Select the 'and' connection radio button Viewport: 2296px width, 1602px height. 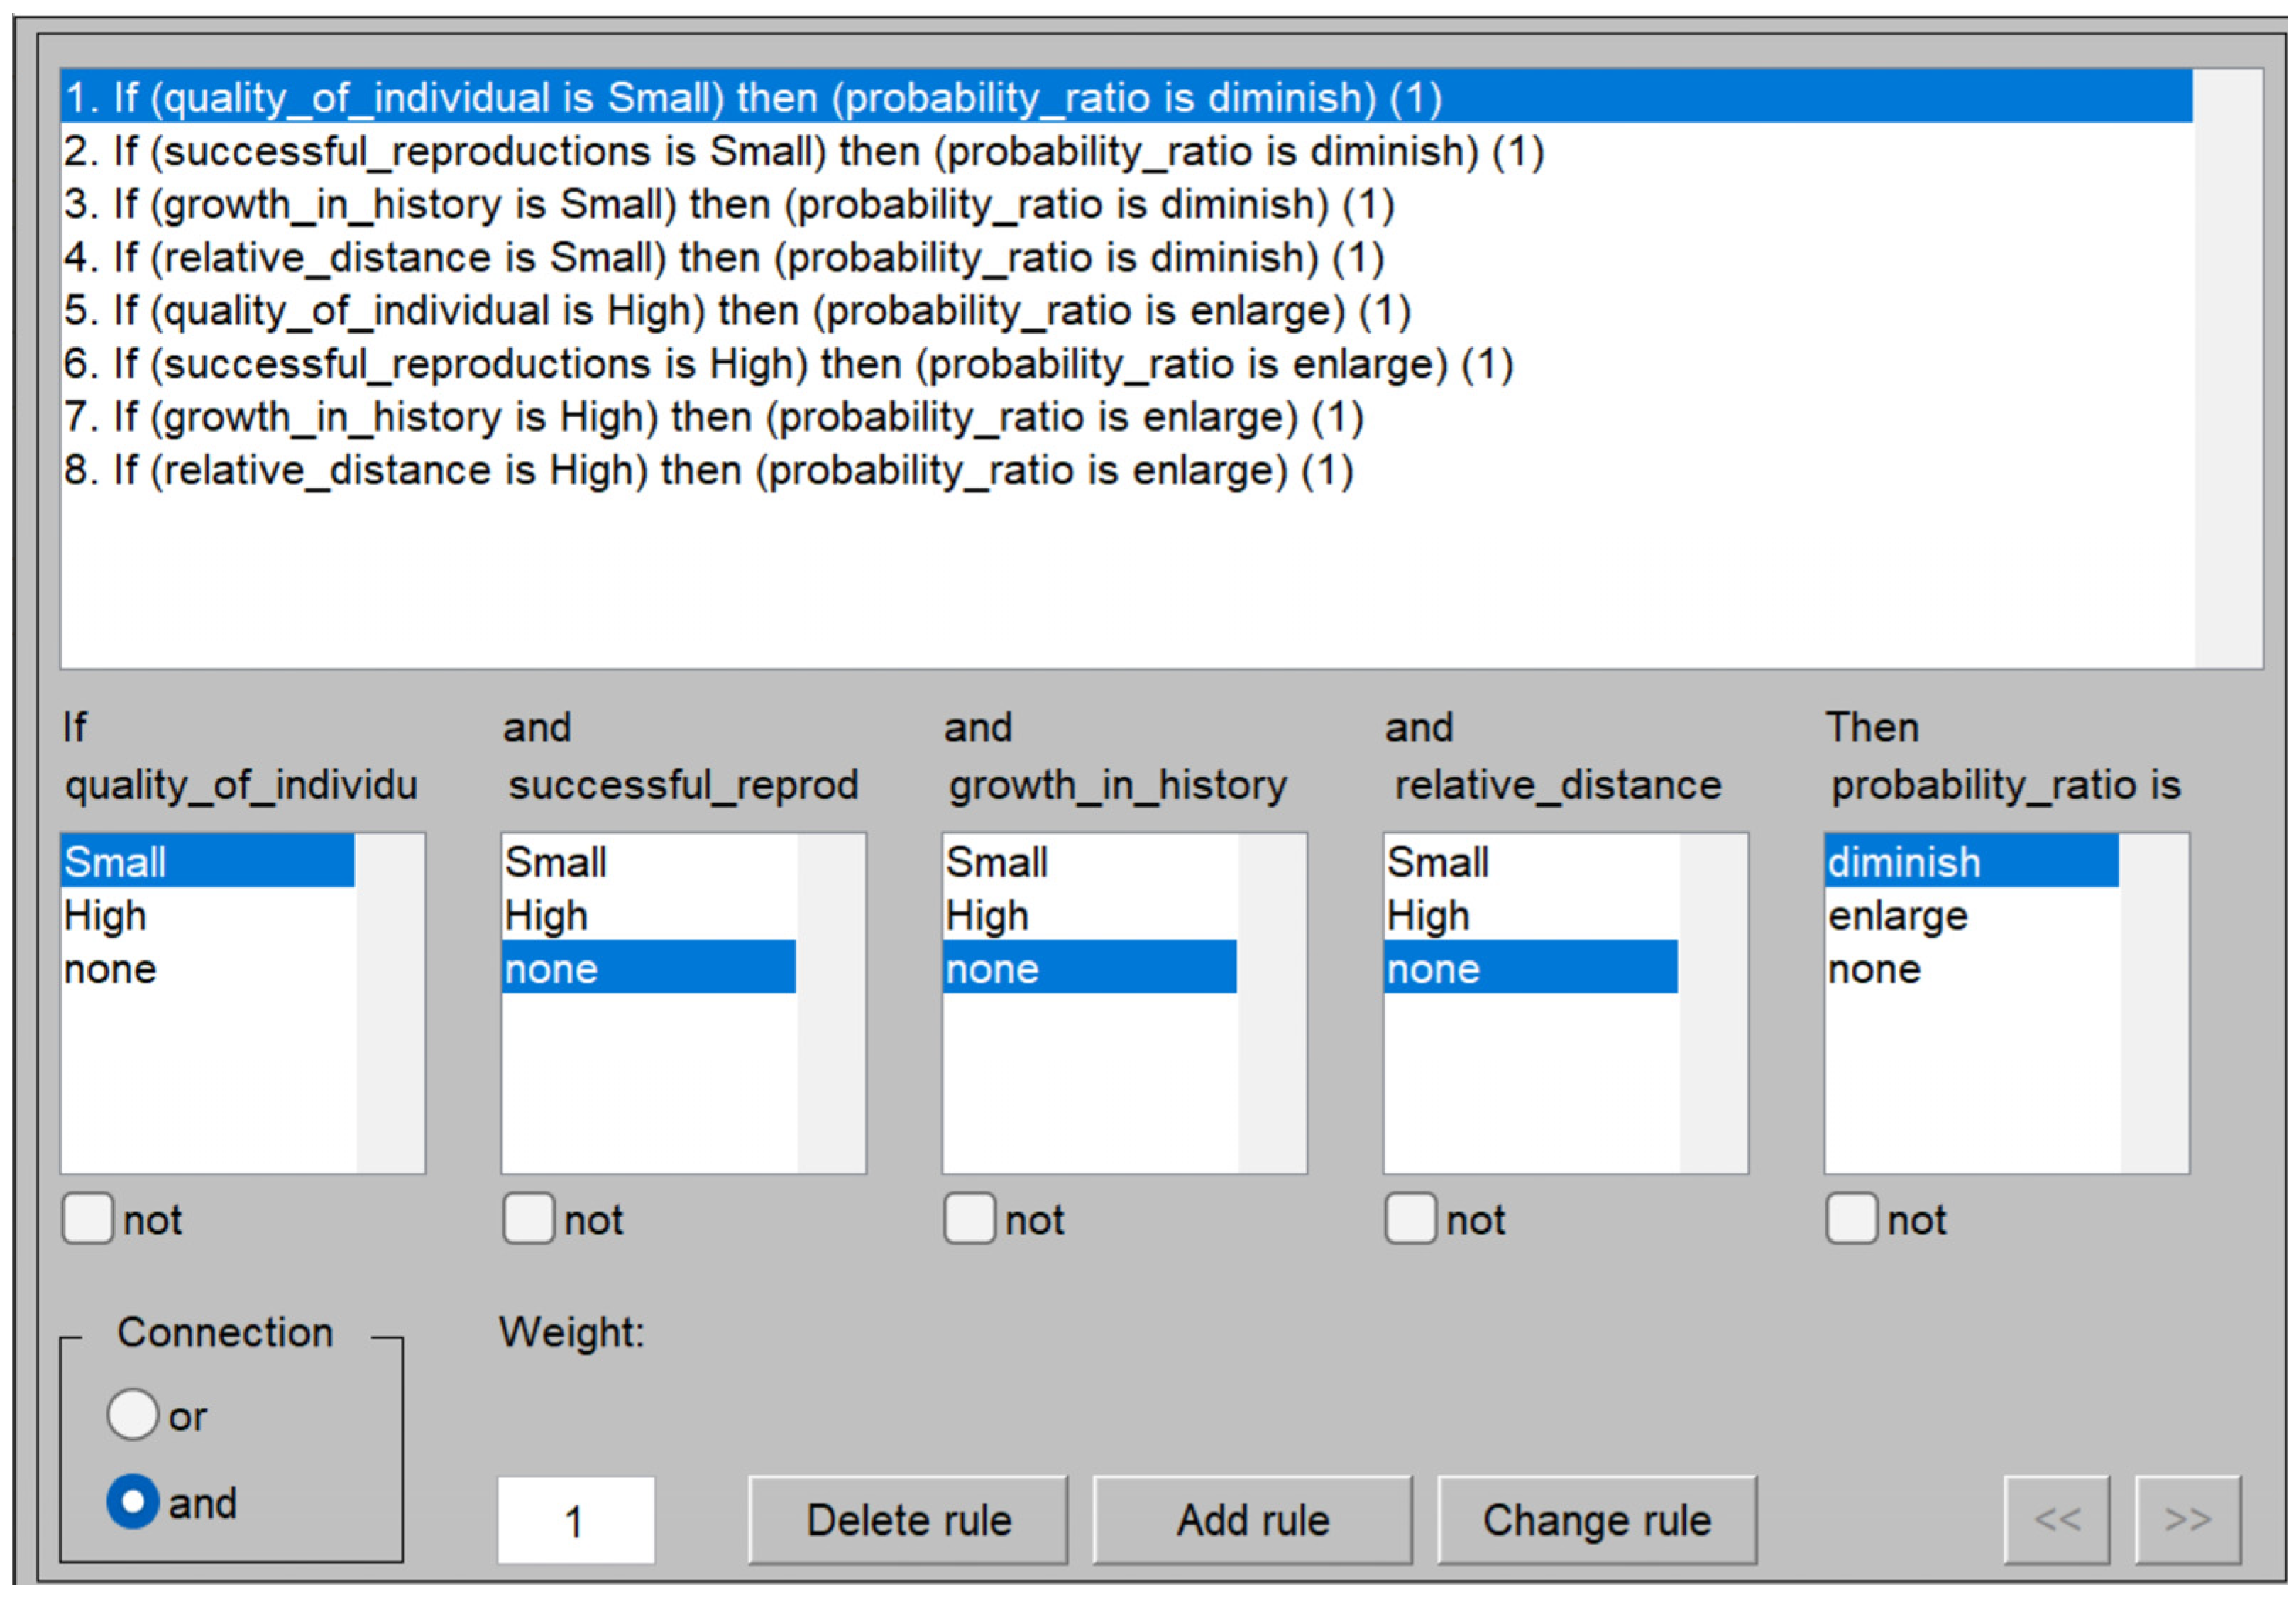pos(133,1502)
